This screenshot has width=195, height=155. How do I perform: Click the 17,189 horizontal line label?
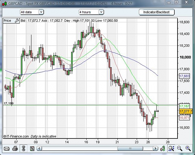coord(8,103)
